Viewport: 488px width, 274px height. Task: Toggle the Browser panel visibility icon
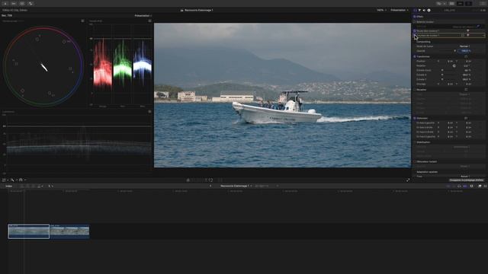pyautogui.click(x=451, y=3)
